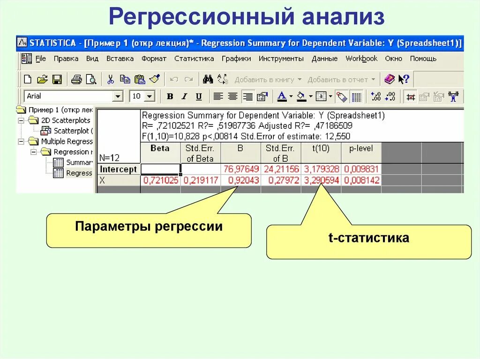Open the Правка menu
Screen dimensions: 480x359
pyautogui.click(x=66, y=59)
